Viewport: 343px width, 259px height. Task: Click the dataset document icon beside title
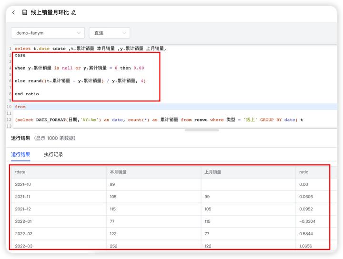click(x=24, y=12)
